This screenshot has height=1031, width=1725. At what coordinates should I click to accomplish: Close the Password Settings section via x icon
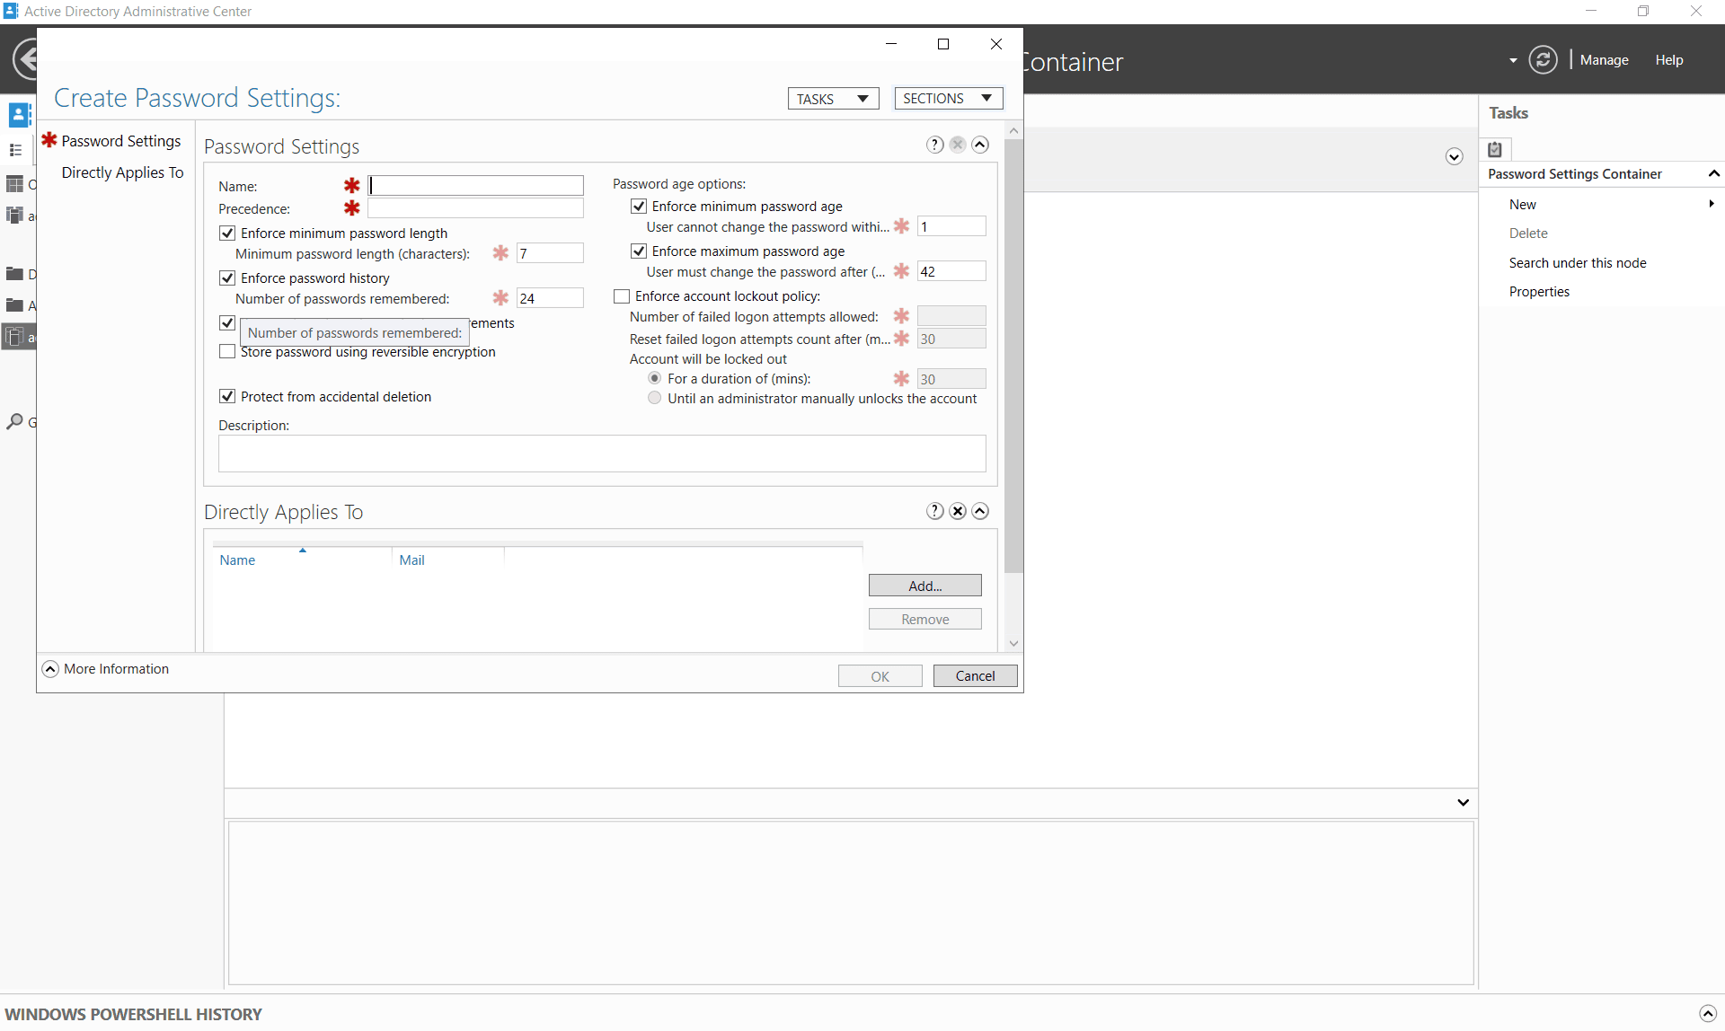[958, 144]
